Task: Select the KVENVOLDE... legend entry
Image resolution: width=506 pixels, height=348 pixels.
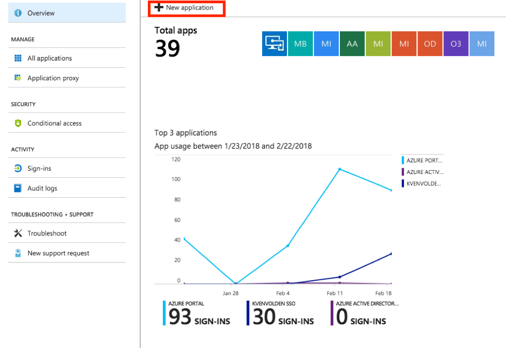Action: (x=421, y=183)
